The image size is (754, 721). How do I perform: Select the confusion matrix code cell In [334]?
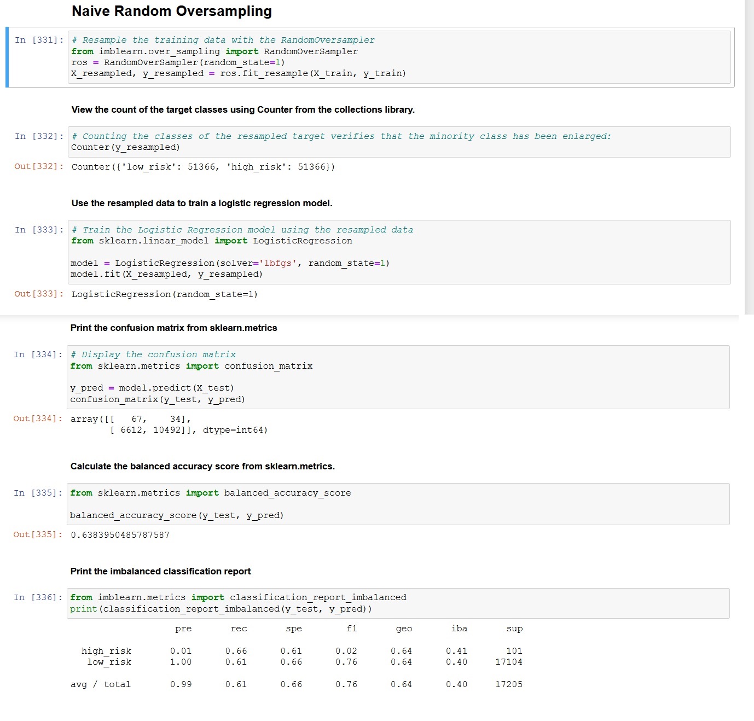[383, 377]
